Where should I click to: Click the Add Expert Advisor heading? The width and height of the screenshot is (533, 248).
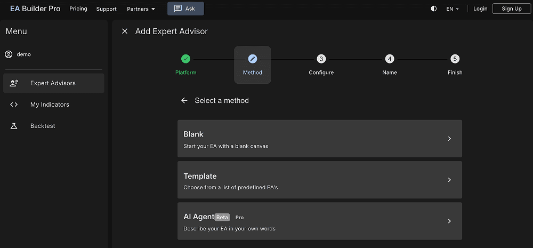tap(171, 31)
